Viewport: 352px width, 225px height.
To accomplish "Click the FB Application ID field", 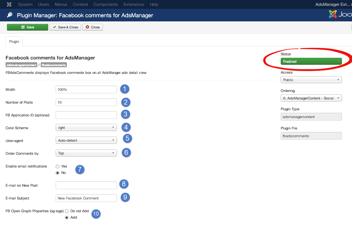I will point(86,115).
